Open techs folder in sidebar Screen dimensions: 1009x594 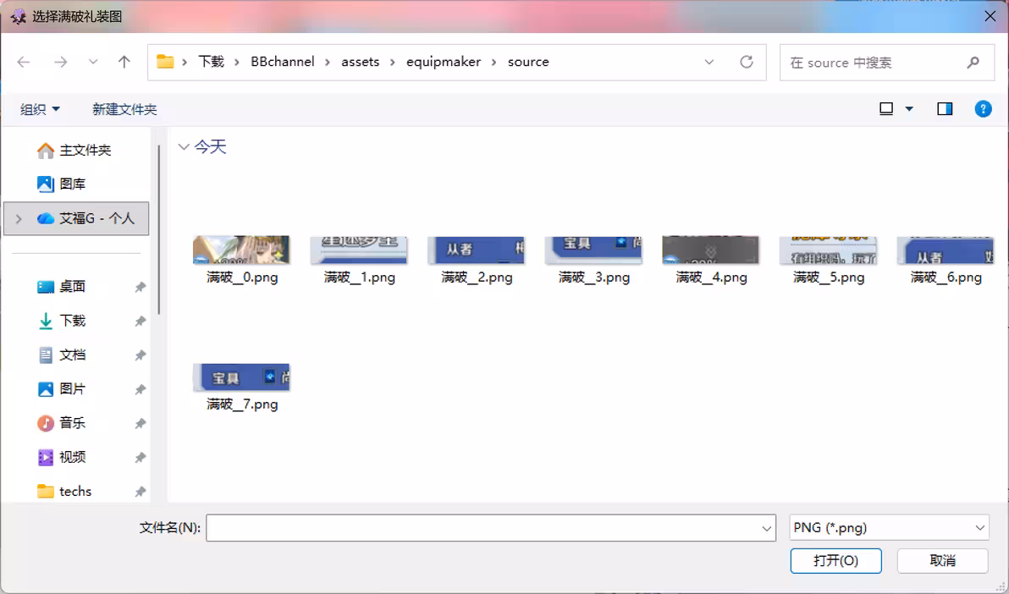[64, 491]
